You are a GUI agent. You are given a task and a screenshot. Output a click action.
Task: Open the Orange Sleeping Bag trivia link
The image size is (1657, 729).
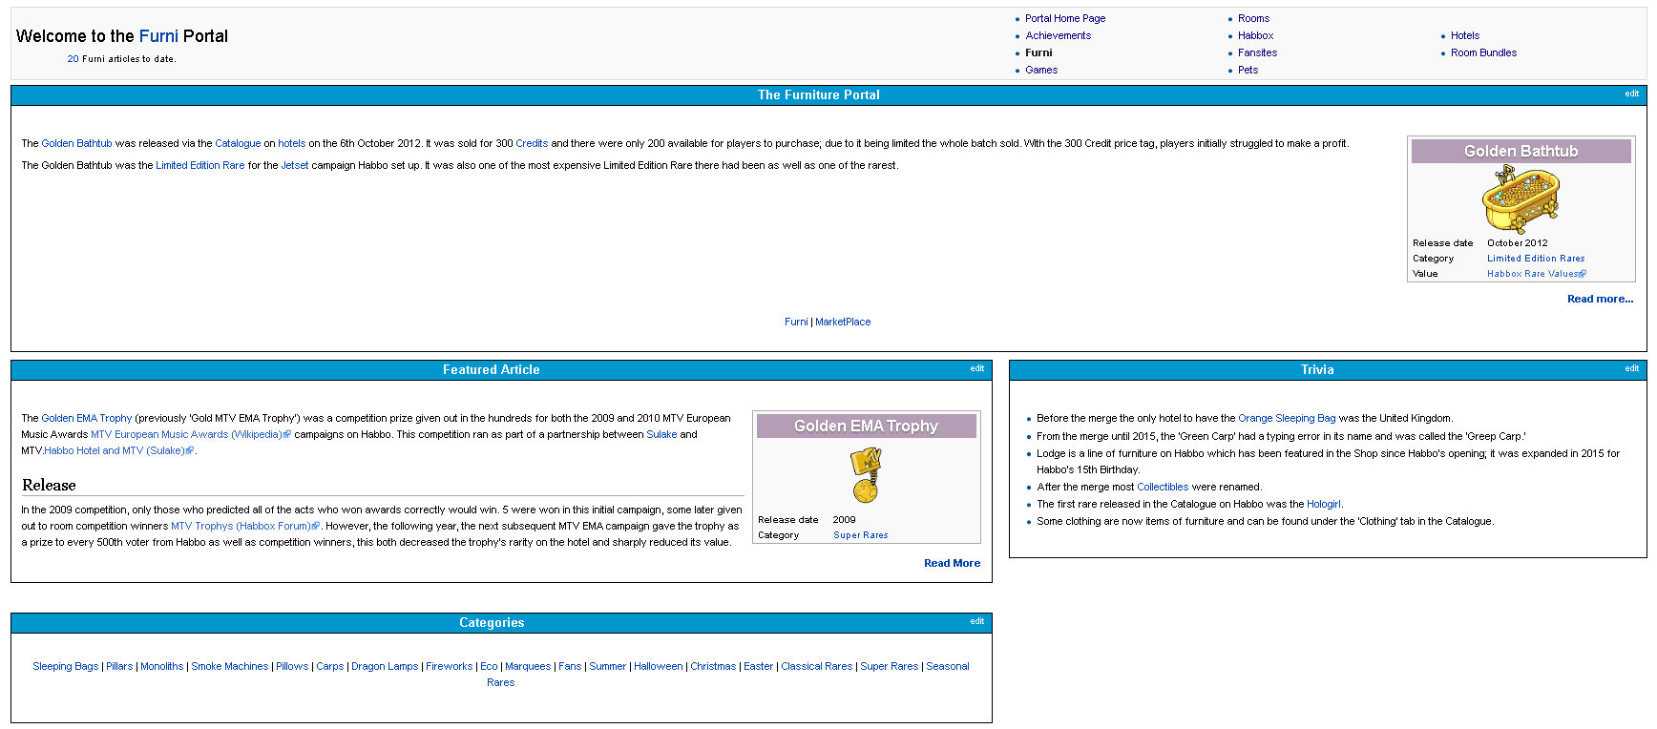[1287, 418]
